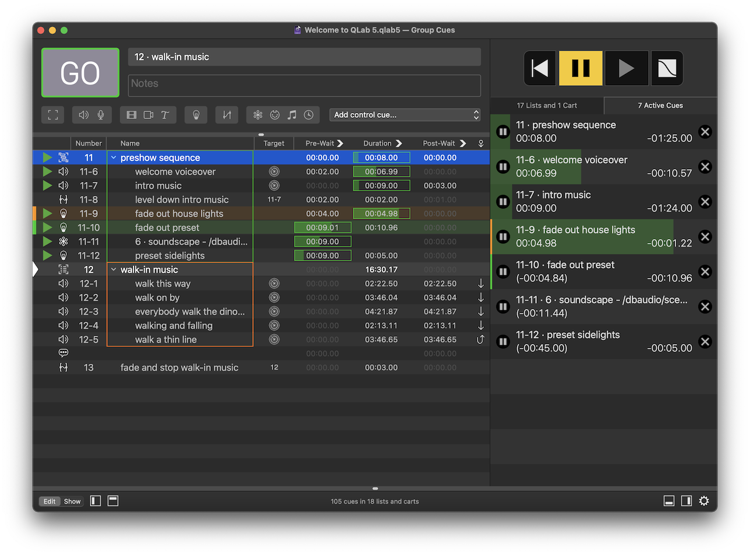Add a Timecode cue with the clock icon
The image size is (750, 555).
(x=309, y=115)
